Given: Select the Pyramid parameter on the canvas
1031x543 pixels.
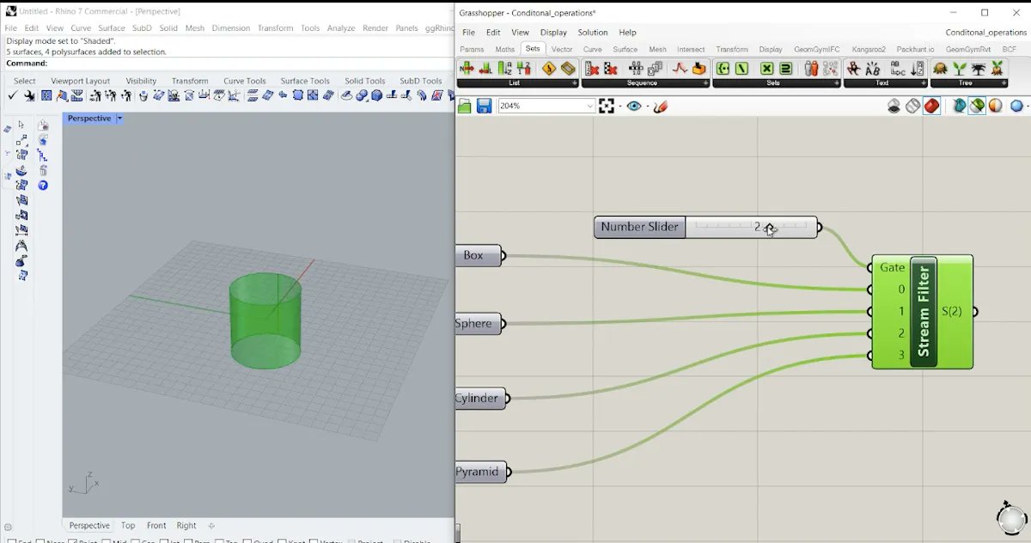Looking at the screenshot, I should pos(480,472).
